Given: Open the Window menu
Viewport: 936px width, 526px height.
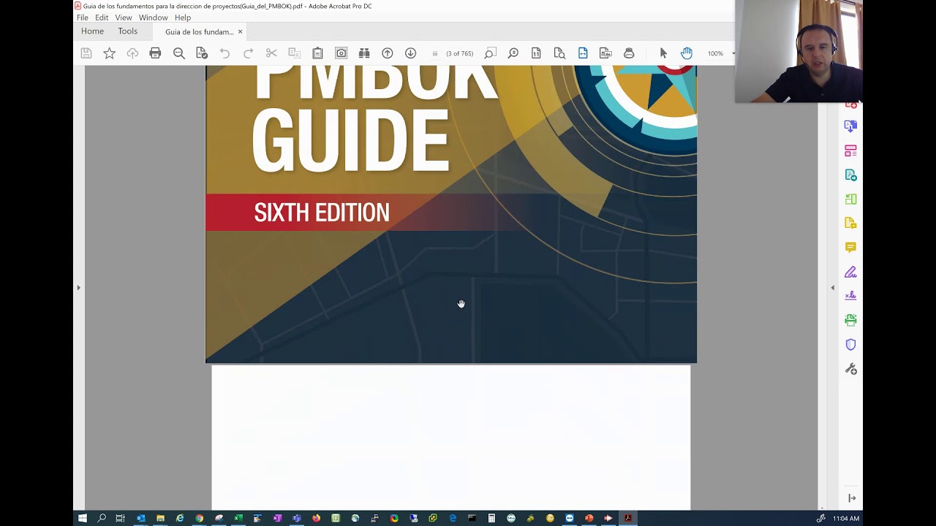Looking at the screenshot, I should [x=153, y=18].
